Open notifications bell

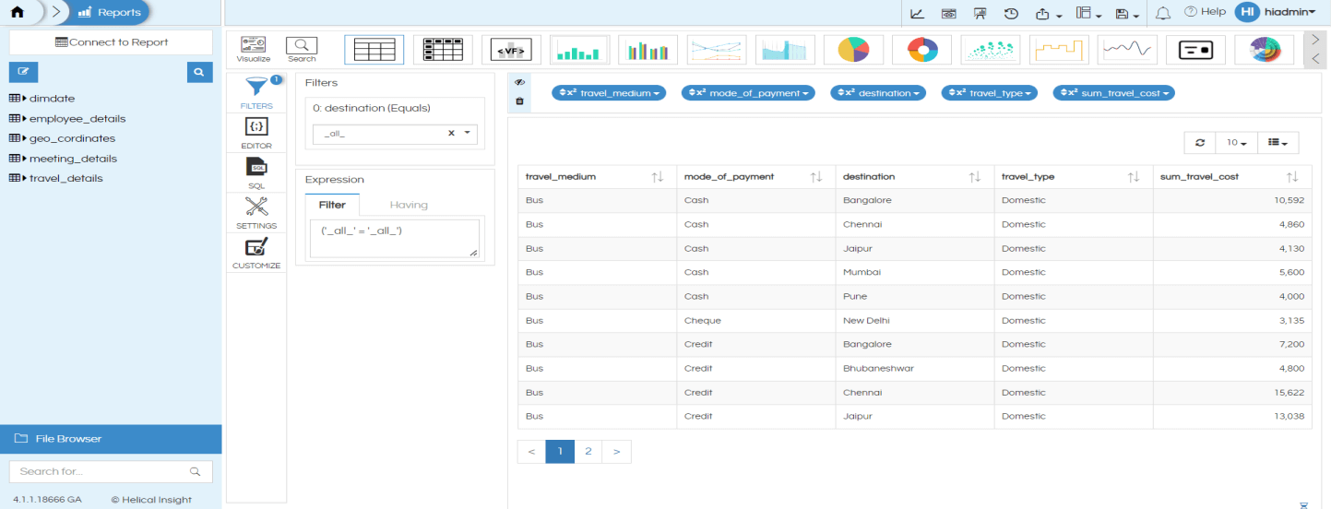coord(1163,13)
